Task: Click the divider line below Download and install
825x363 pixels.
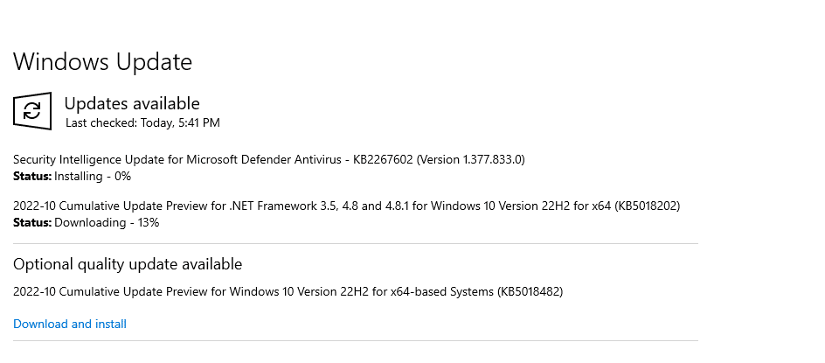Action: coord(356,341)
